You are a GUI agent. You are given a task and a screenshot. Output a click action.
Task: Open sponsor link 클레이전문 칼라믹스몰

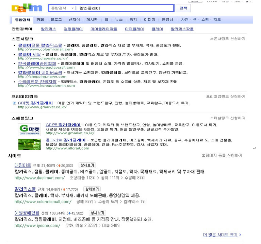[x=40, y=45]
